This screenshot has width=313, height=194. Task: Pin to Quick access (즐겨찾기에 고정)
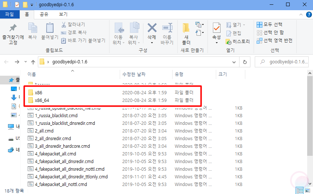pyautogui.click(x=13, y=34)
